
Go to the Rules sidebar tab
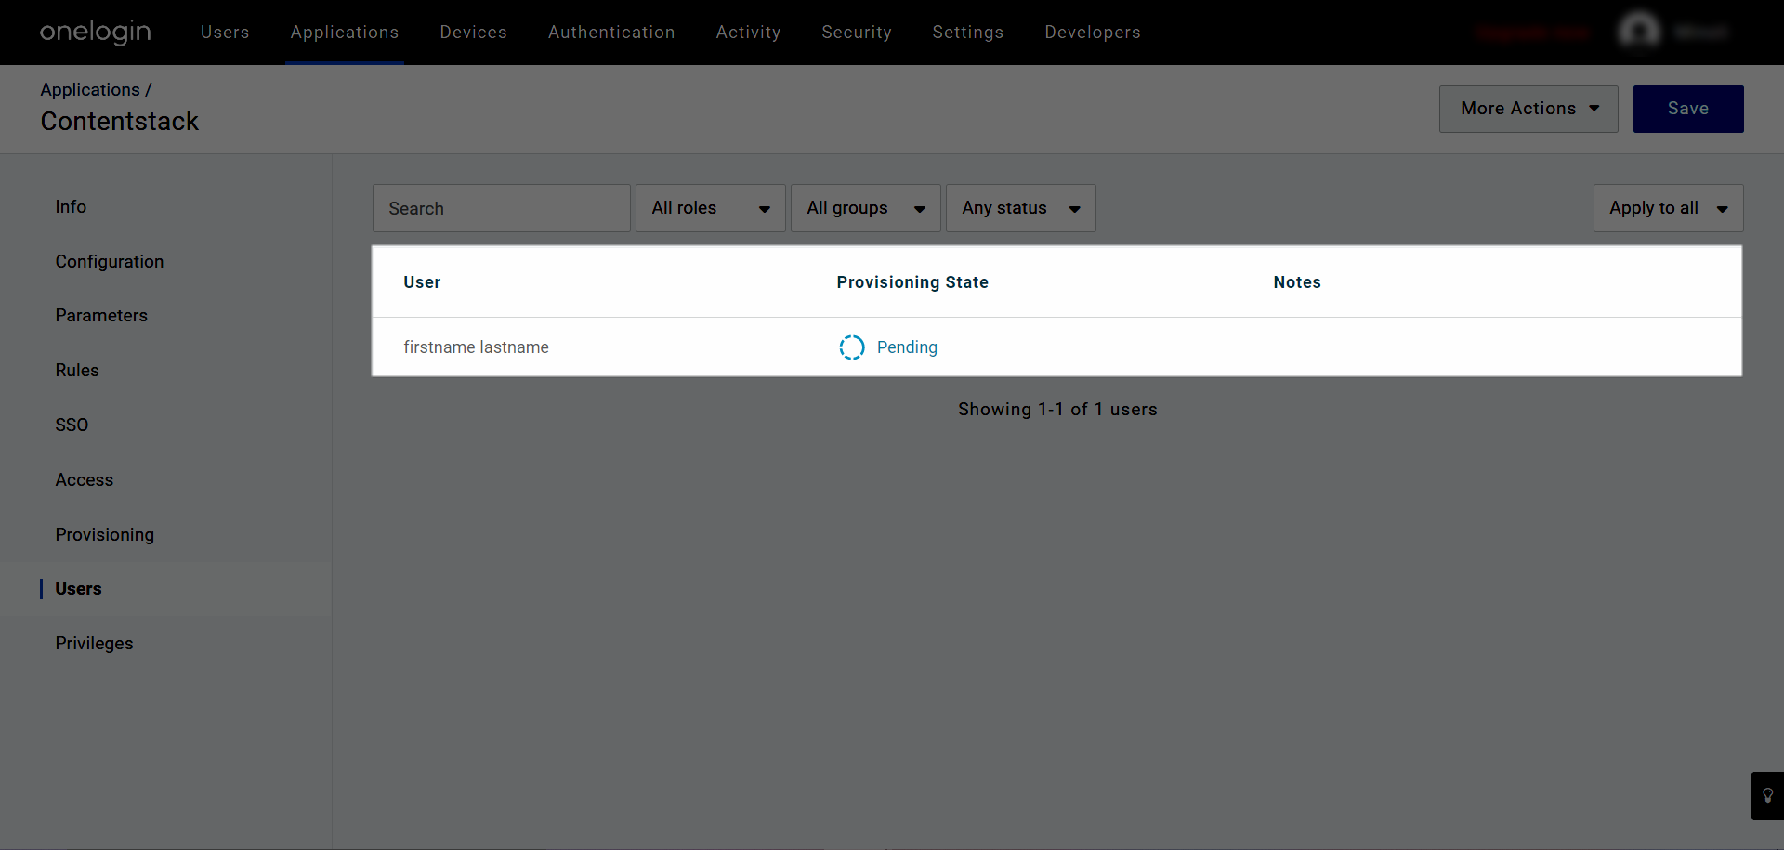click(77, 371)
